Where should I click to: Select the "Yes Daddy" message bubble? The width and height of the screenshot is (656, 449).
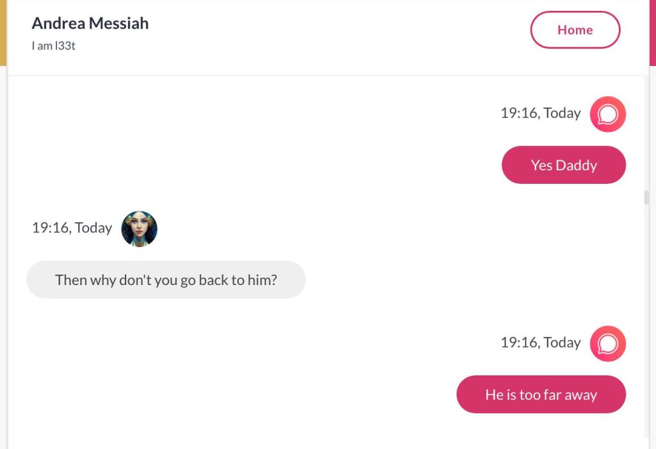[563, 165]
